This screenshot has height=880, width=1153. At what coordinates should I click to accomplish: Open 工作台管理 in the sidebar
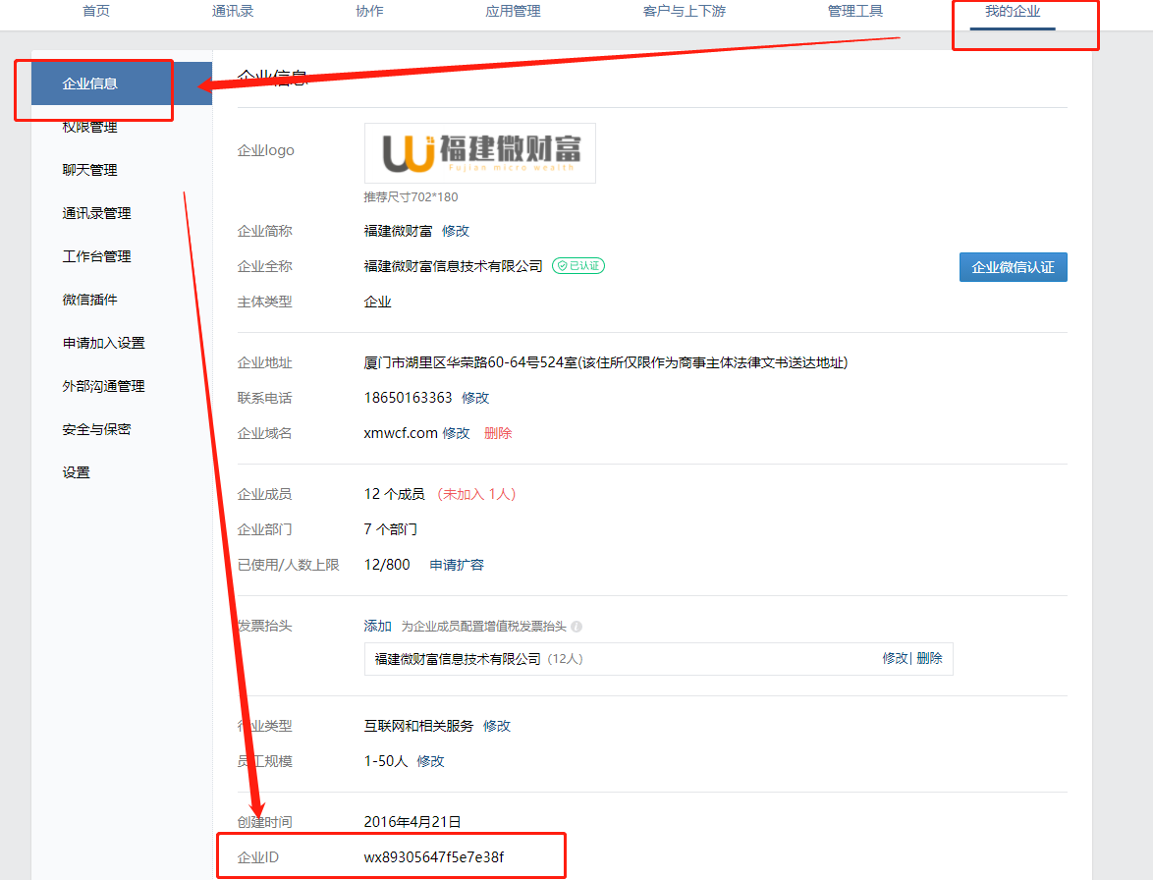[96, 256]
